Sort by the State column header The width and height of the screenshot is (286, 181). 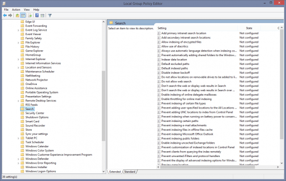(x=249, y=28)
